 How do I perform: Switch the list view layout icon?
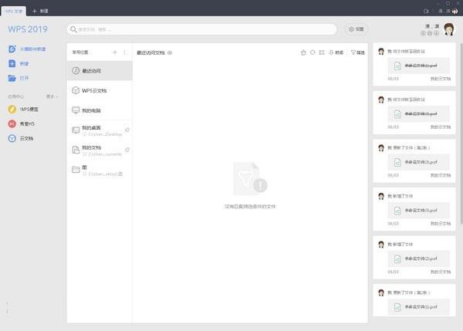point(322,52)
